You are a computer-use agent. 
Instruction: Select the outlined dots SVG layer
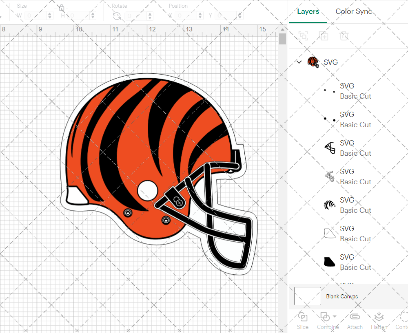click(348, 91)
